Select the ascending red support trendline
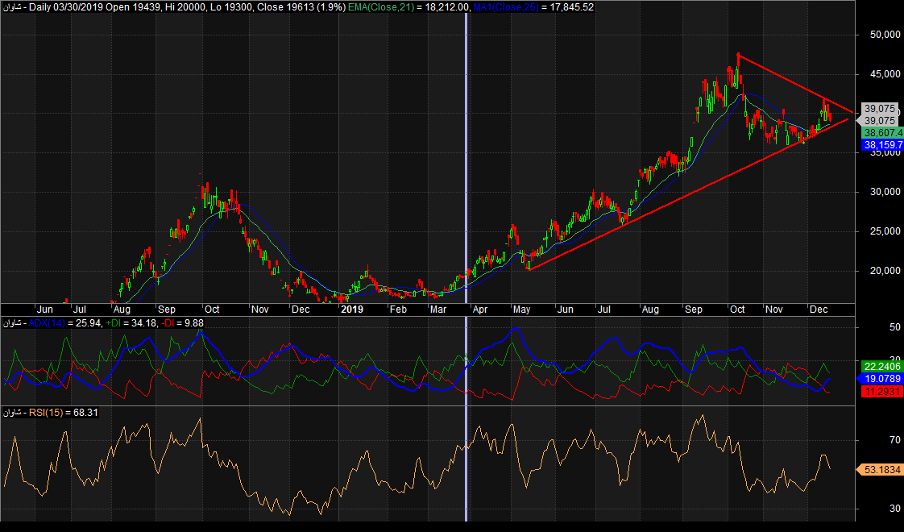Image resolution: width=904 pixels, height=532 pixels. pyautogui.click(x=689, y=194)
